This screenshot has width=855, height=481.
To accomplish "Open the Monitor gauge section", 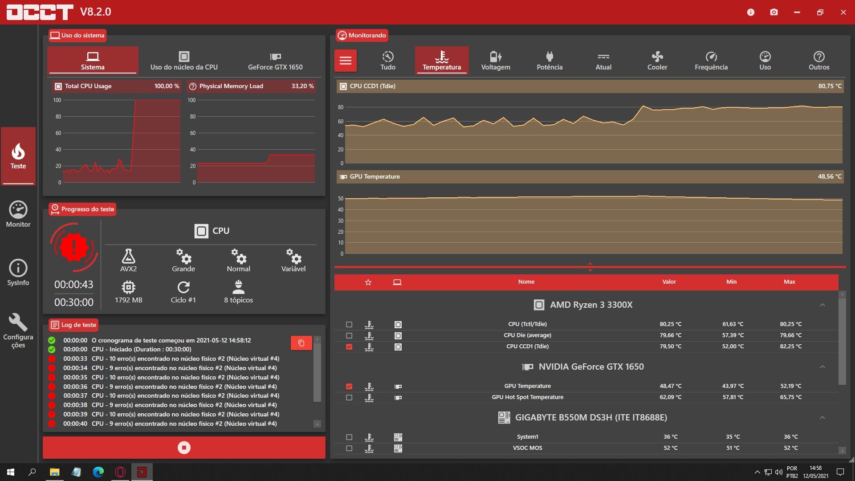I will click(18, 214).
